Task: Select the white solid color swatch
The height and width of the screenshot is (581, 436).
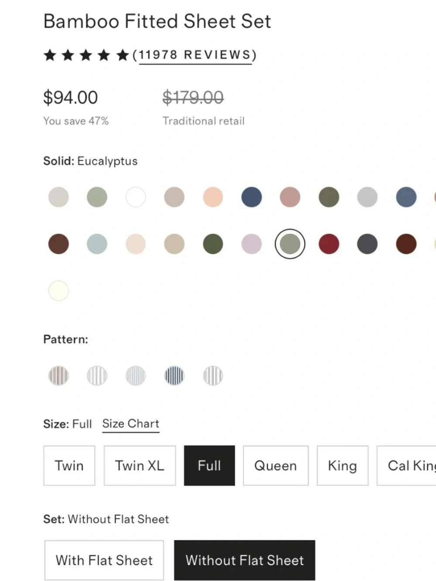Action: click(x=136, y=197)
